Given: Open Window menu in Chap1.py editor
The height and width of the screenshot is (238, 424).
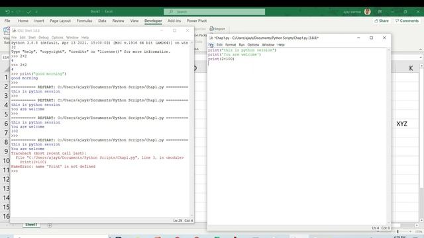Looking at the screenshot, I should click(x=268, y=45).
